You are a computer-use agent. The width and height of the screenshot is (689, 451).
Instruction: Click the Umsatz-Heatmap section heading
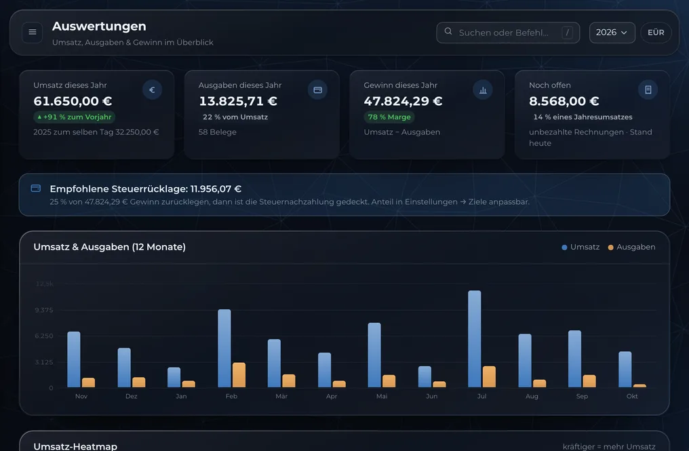click(75, 446)
